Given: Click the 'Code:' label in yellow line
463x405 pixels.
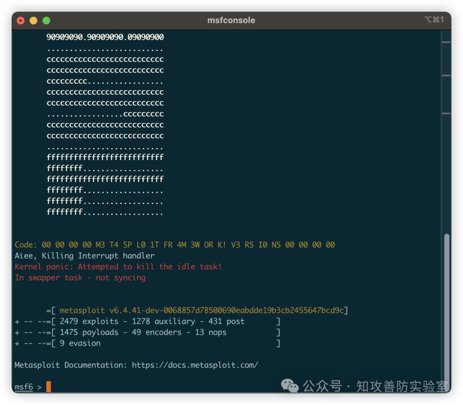Looking at the screenshot, I should click(26, 245).
